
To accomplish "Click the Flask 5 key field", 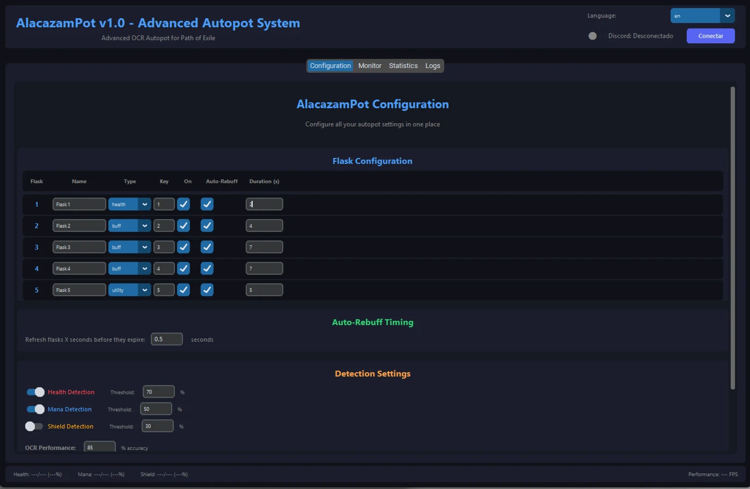I will (x=164, y=290).
